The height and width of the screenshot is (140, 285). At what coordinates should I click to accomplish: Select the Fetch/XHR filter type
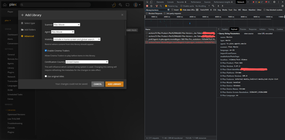[x=204, y=10]
